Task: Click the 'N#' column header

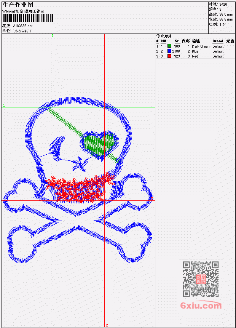Action: (163, 41)
